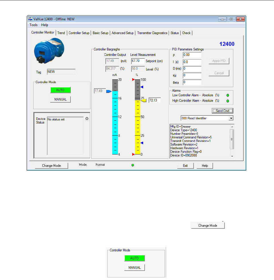Screen dimensions: 274x280
Task: Click the MANUAL button in lower Controller Mode snippet
Action: tap(135, 267)
